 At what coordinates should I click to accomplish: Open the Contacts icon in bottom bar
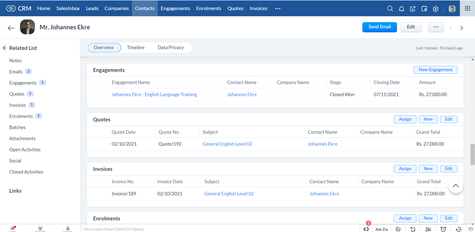click(68, 229)
